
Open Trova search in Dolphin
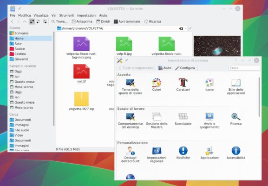(59, 21)
